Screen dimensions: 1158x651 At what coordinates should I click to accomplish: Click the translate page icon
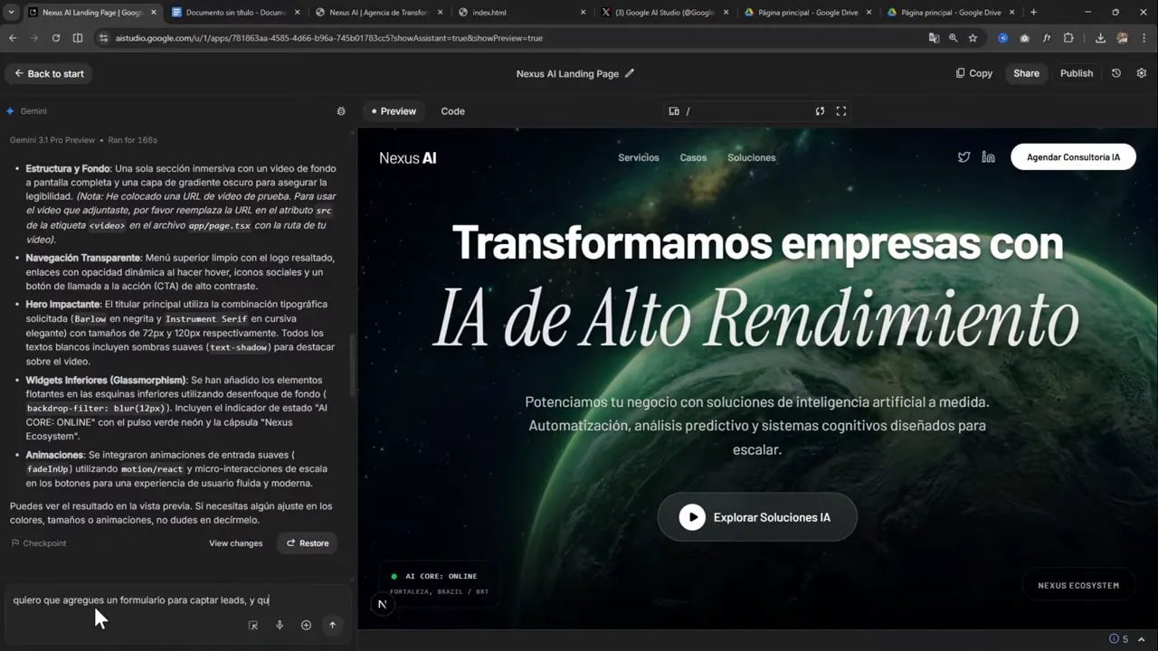(x=934, y=38)
